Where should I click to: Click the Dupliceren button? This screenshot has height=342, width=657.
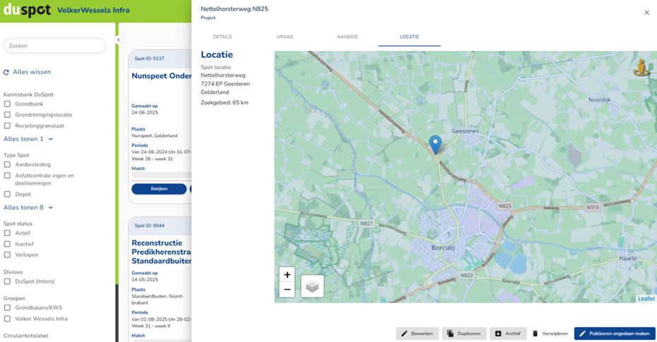(463, 334)
